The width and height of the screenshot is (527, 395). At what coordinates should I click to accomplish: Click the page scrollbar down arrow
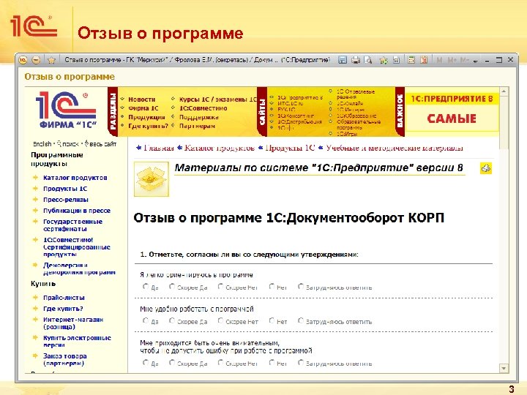point(504,369)
